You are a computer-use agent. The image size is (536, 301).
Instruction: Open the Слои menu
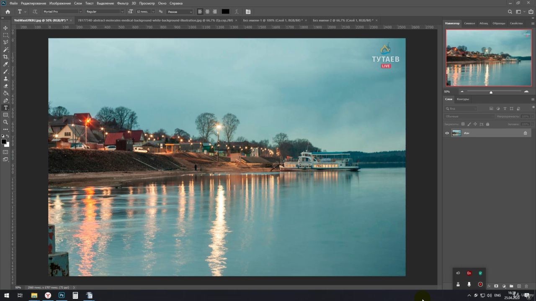pyautogui.click(x=78, y=3)
